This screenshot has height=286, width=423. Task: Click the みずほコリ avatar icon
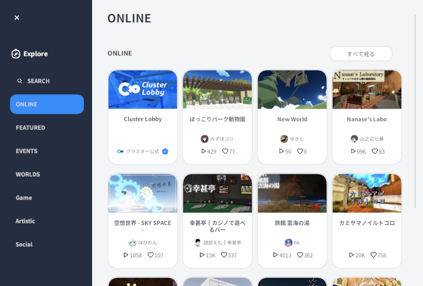coord(205,139)
